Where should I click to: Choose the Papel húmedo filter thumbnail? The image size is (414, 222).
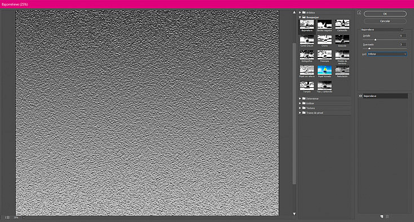click(324, 70)
